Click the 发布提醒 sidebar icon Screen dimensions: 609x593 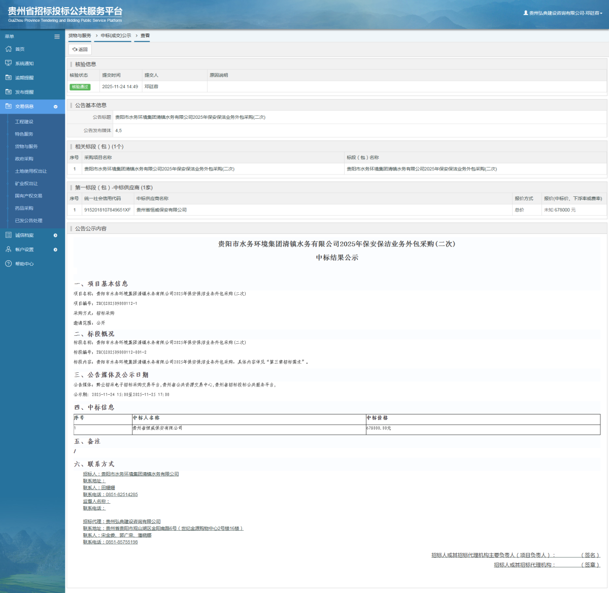pos(8,92)
